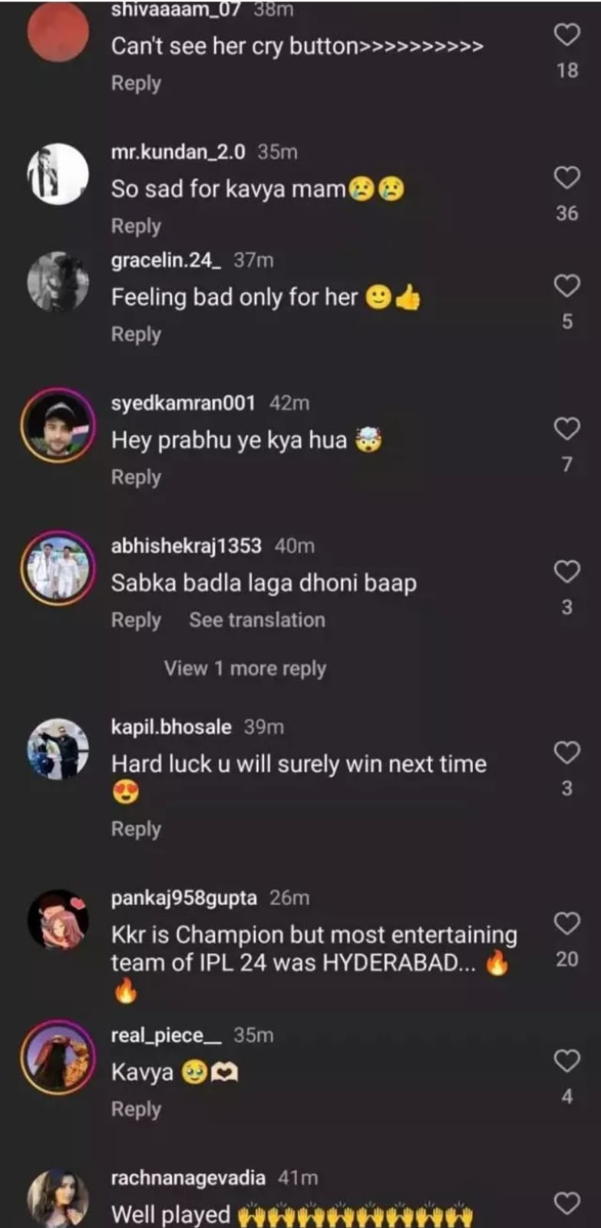Expand "View 1 more reply" thread
This screenshot has height=1228, width=601.
[245, 668]
